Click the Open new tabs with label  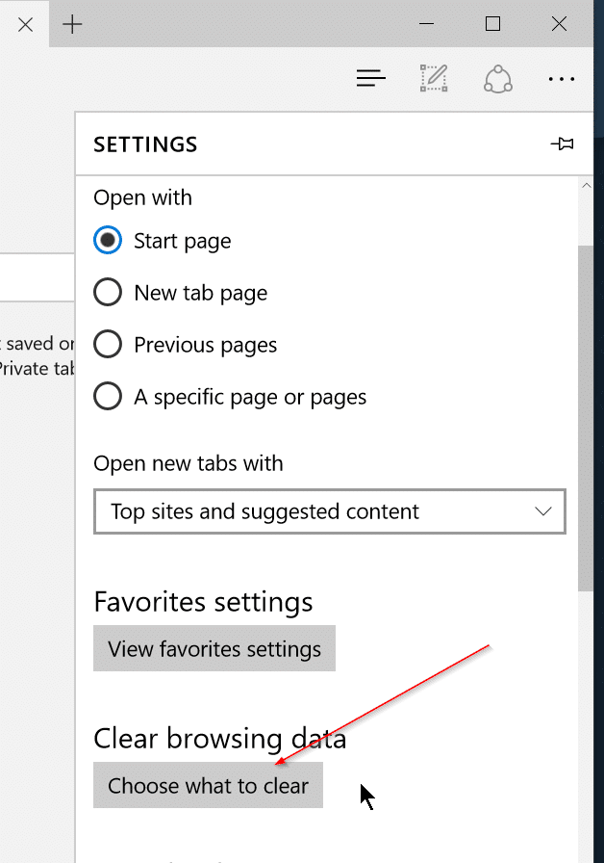[x=189, y=463]
